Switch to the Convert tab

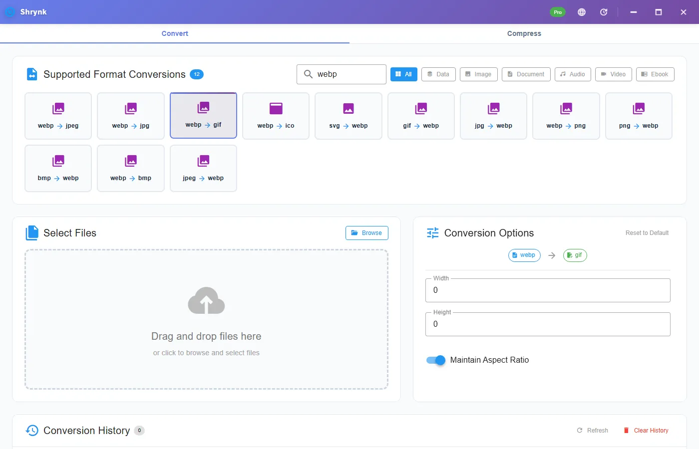(x=175, y=33)
